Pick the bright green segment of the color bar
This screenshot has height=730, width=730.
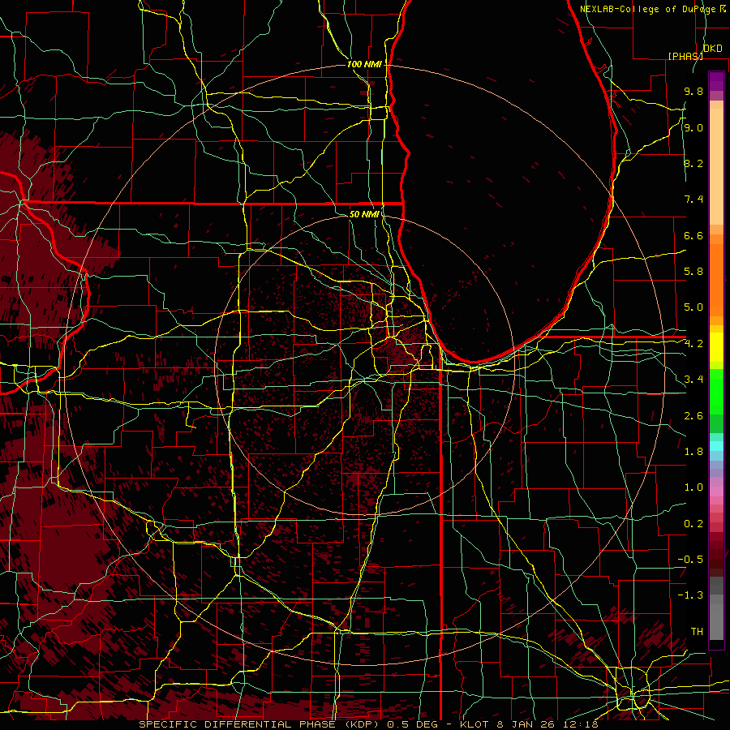point(716,391)
